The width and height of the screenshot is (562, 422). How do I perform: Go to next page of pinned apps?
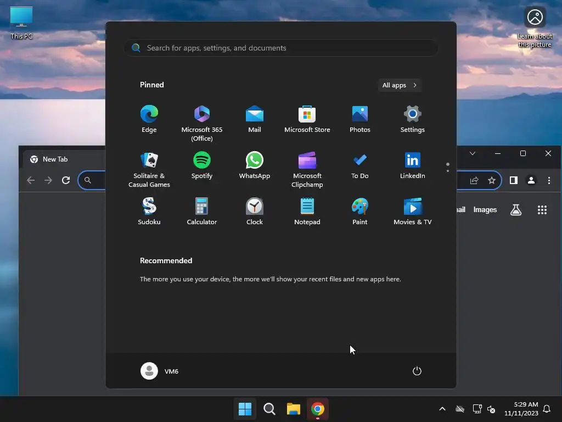pos(448,171)
